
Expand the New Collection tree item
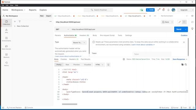15,26
